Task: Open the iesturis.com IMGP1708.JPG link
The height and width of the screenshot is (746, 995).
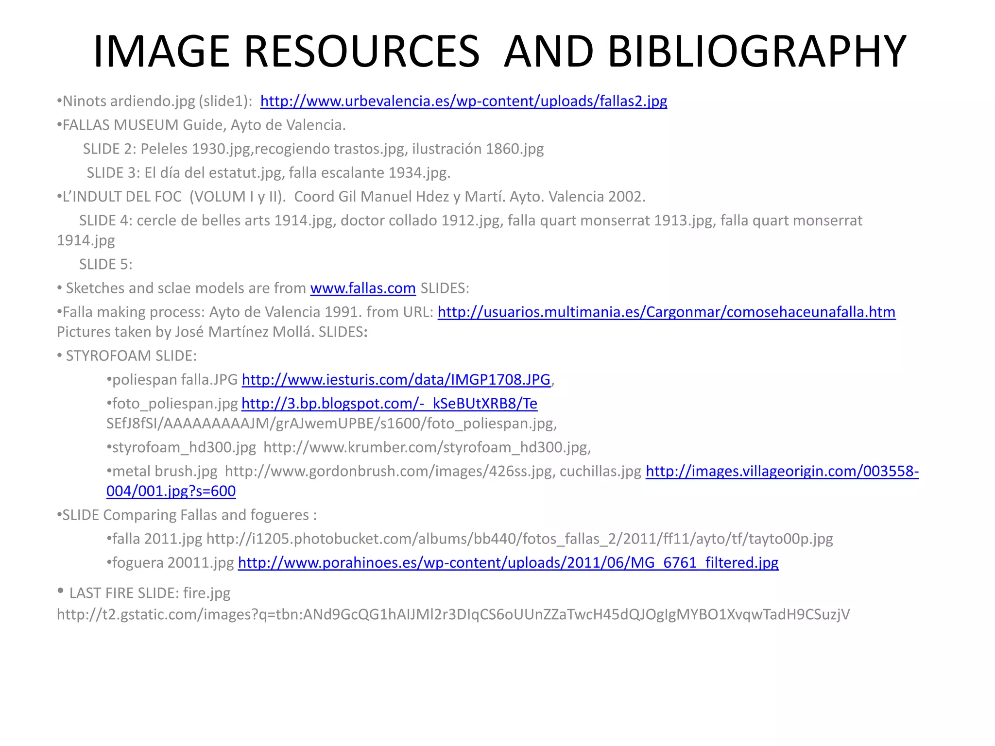Action: click(x=396, y=379)
